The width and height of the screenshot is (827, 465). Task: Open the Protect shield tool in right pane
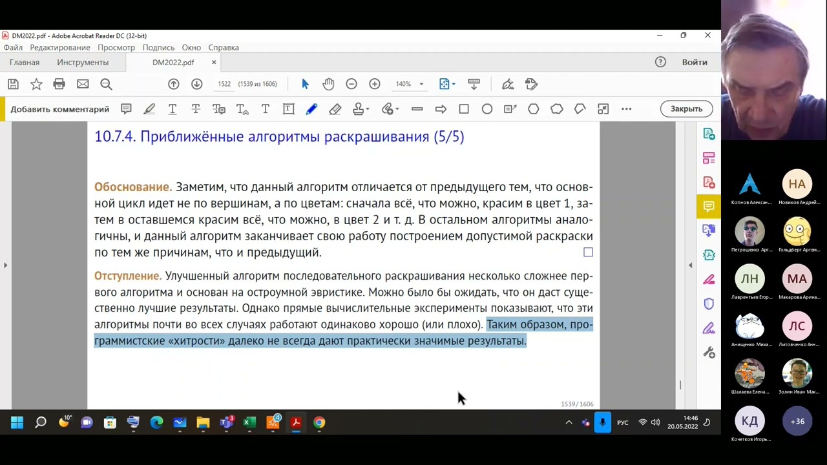709,304
